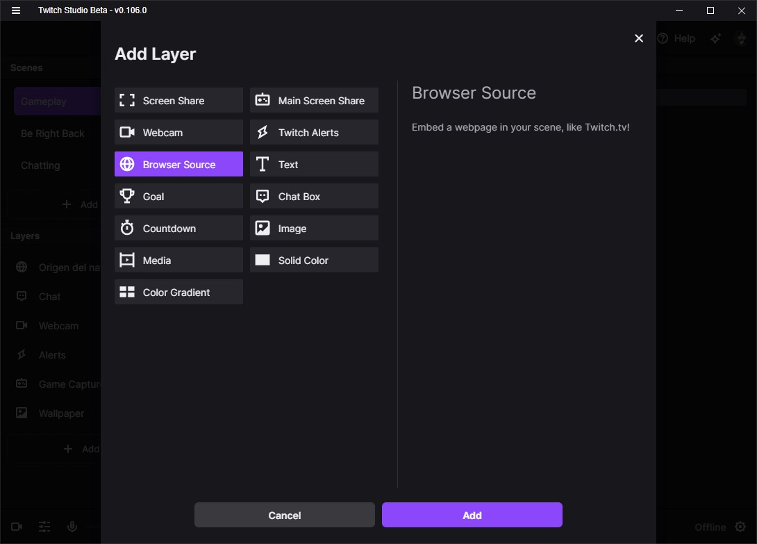Viewport: 757px width, 544px height.
Task: Select the Twitch Alerts layer
Action: tap(314, 133)
